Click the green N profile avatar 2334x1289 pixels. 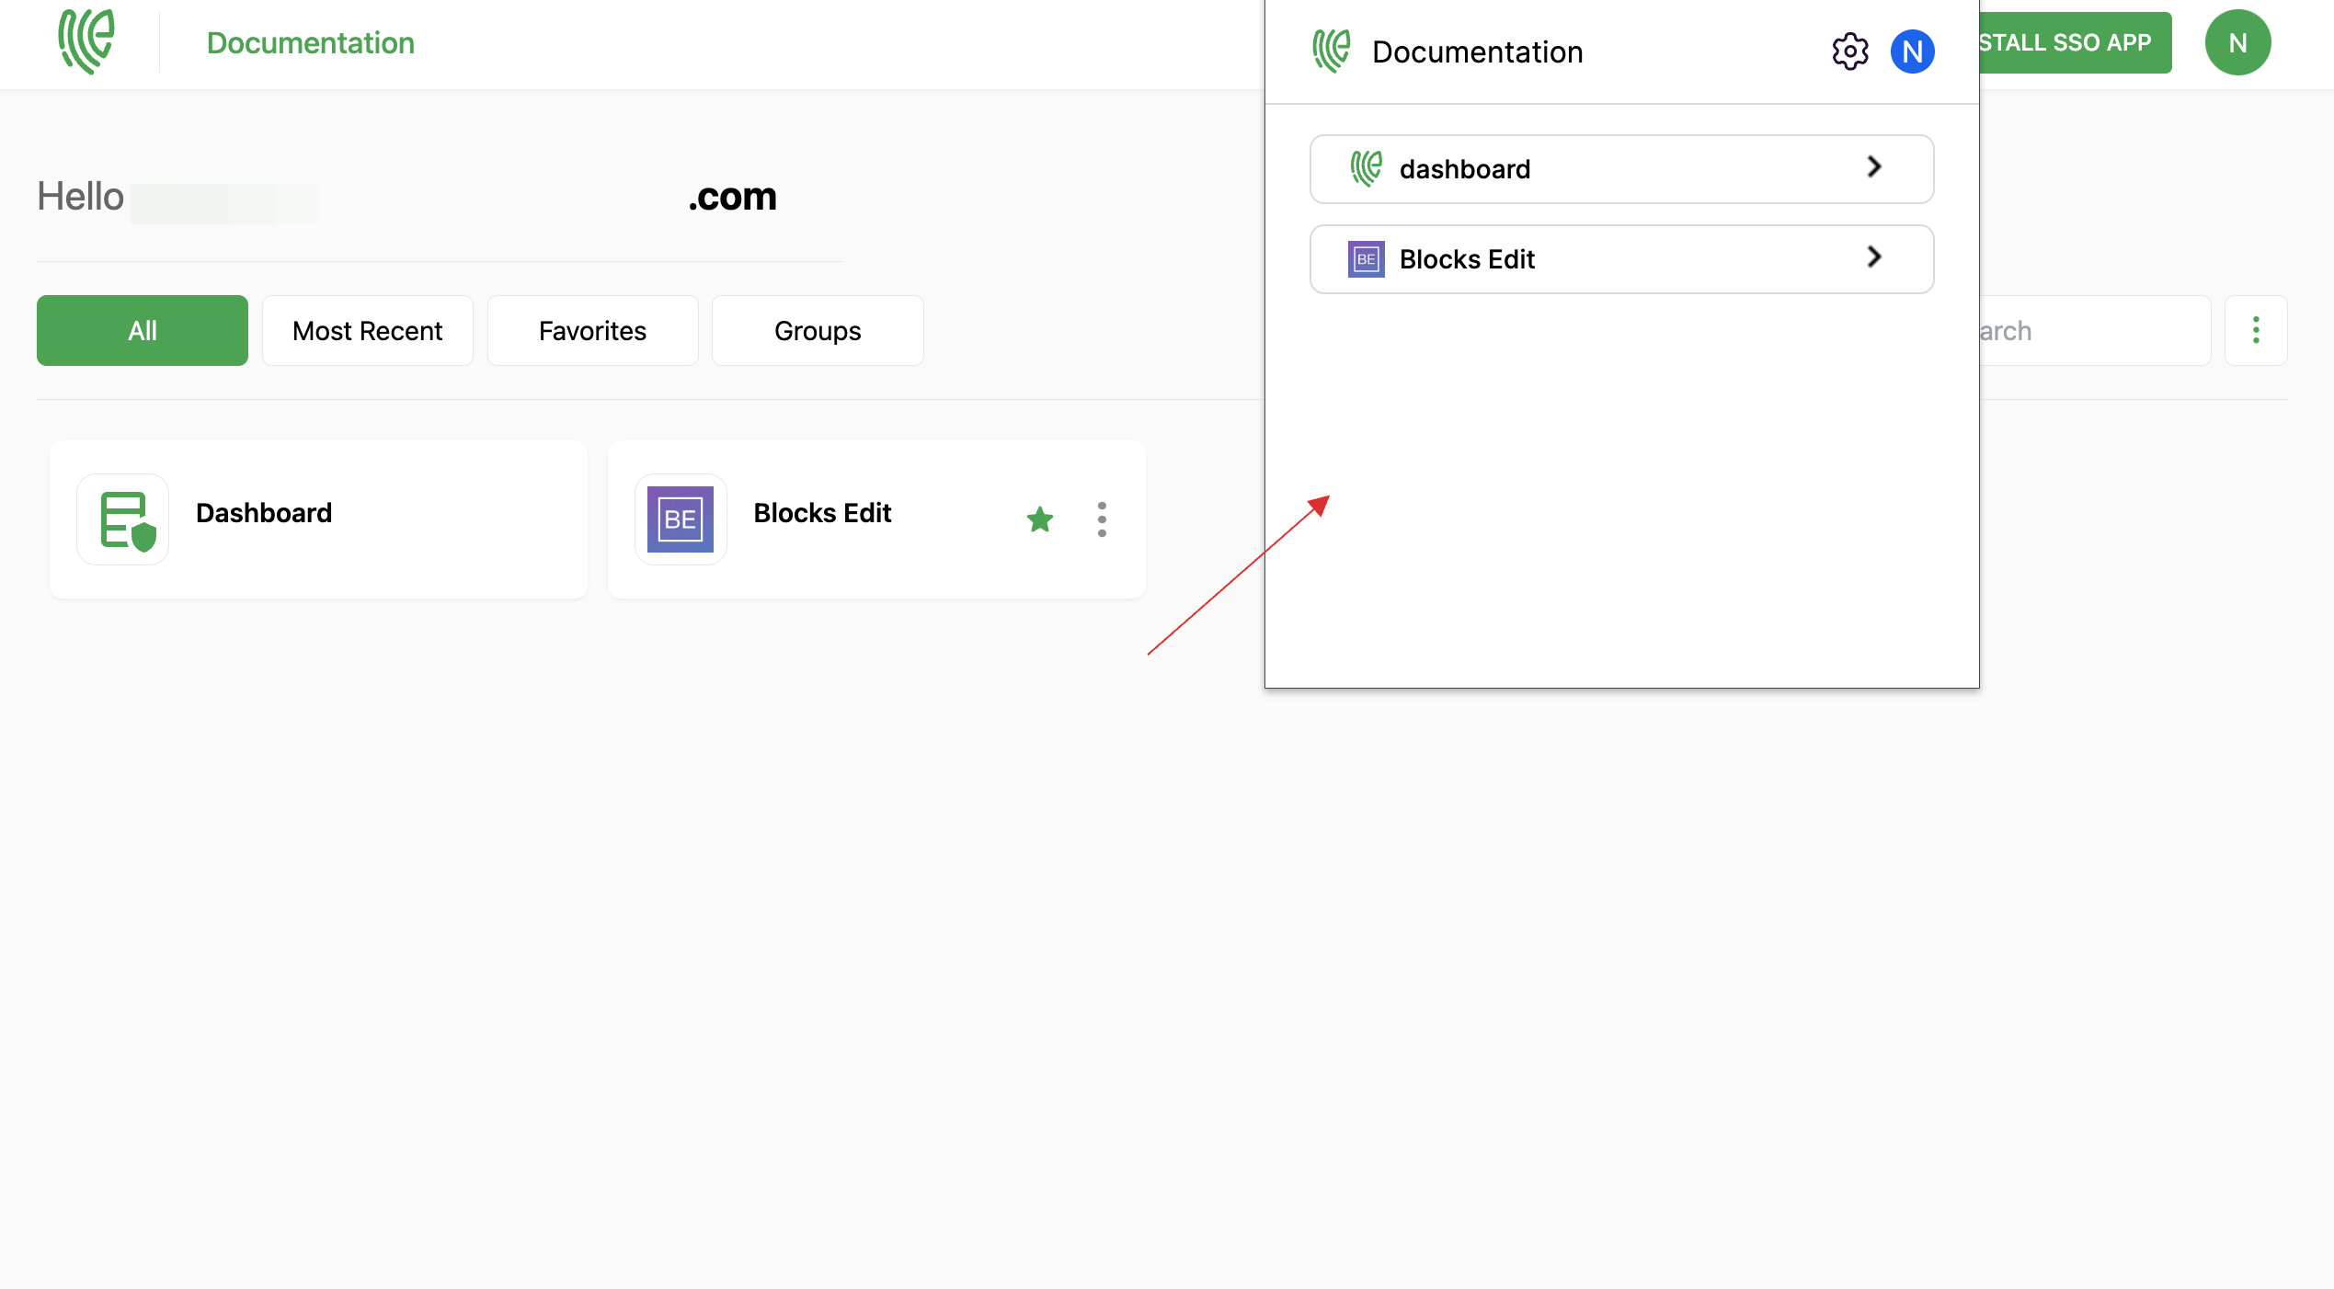coord(2237,42)
